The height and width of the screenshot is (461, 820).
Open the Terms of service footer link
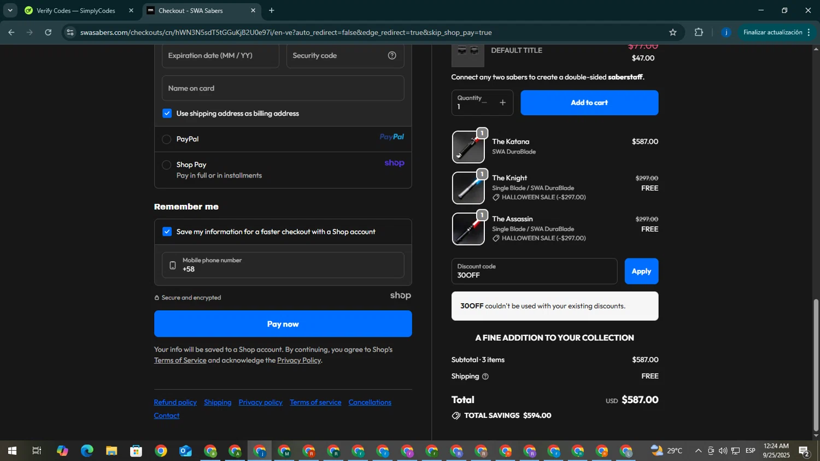tap(315, 402)
